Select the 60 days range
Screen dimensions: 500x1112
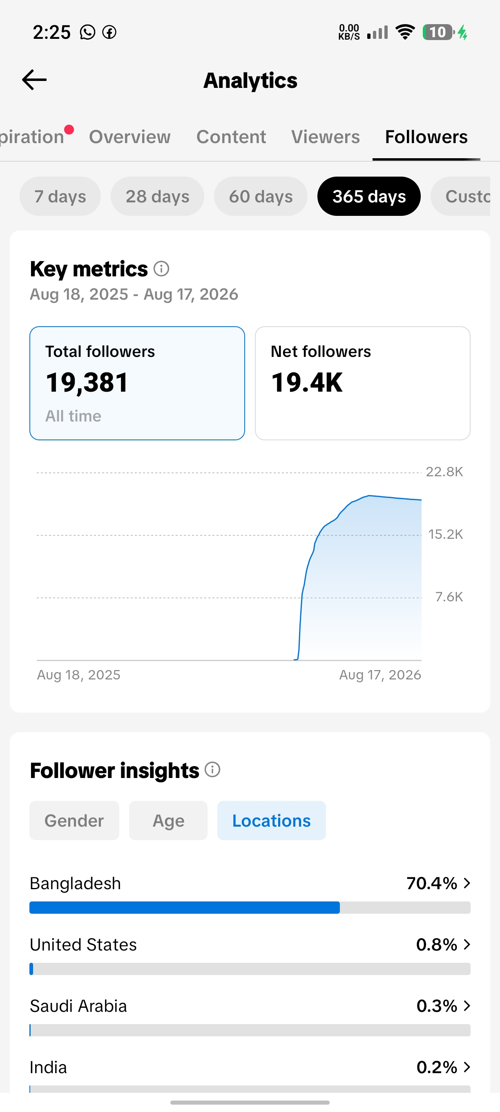[x=261, y=196]
